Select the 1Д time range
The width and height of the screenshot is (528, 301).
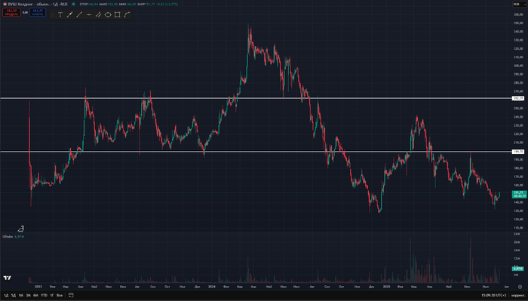click(x=6, y=295)
